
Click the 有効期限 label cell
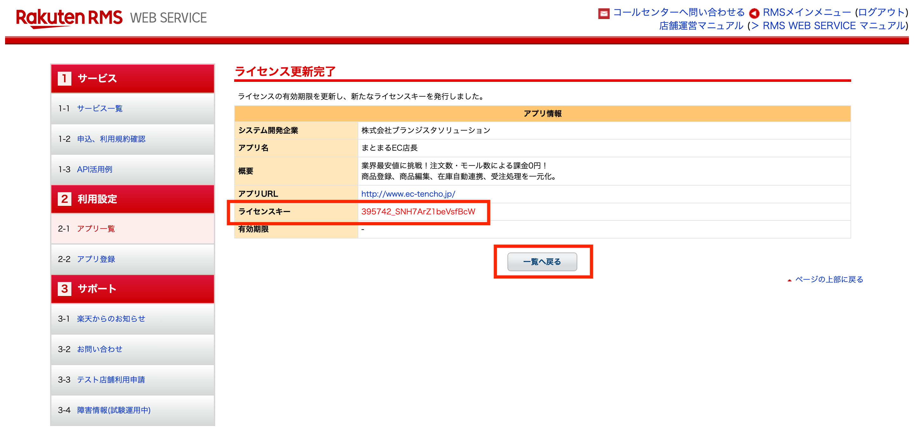pos(296,229)
